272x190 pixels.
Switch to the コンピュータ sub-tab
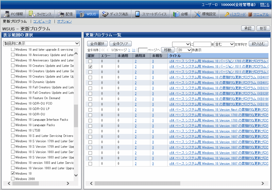[42, 21]
